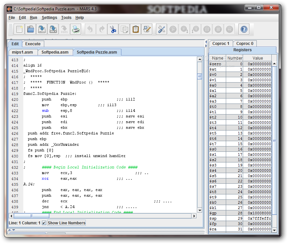The width and height of the screenshot is (288, 244).
Task: Create a new file with toolbar icon
Action: coord(19,29)
